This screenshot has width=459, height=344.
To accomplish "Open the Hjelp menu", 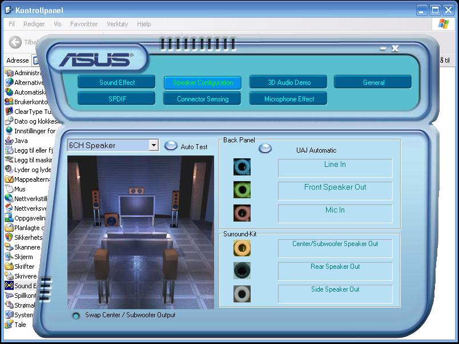I will click(144, 24).
